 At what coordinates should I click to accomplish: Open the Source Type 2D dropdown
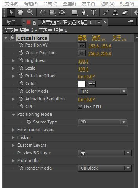[103, 122]
